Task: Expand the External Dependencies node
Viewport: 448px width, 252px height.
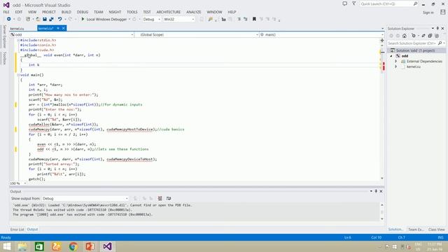Action: pyautogui.click(x=396, y=62)
